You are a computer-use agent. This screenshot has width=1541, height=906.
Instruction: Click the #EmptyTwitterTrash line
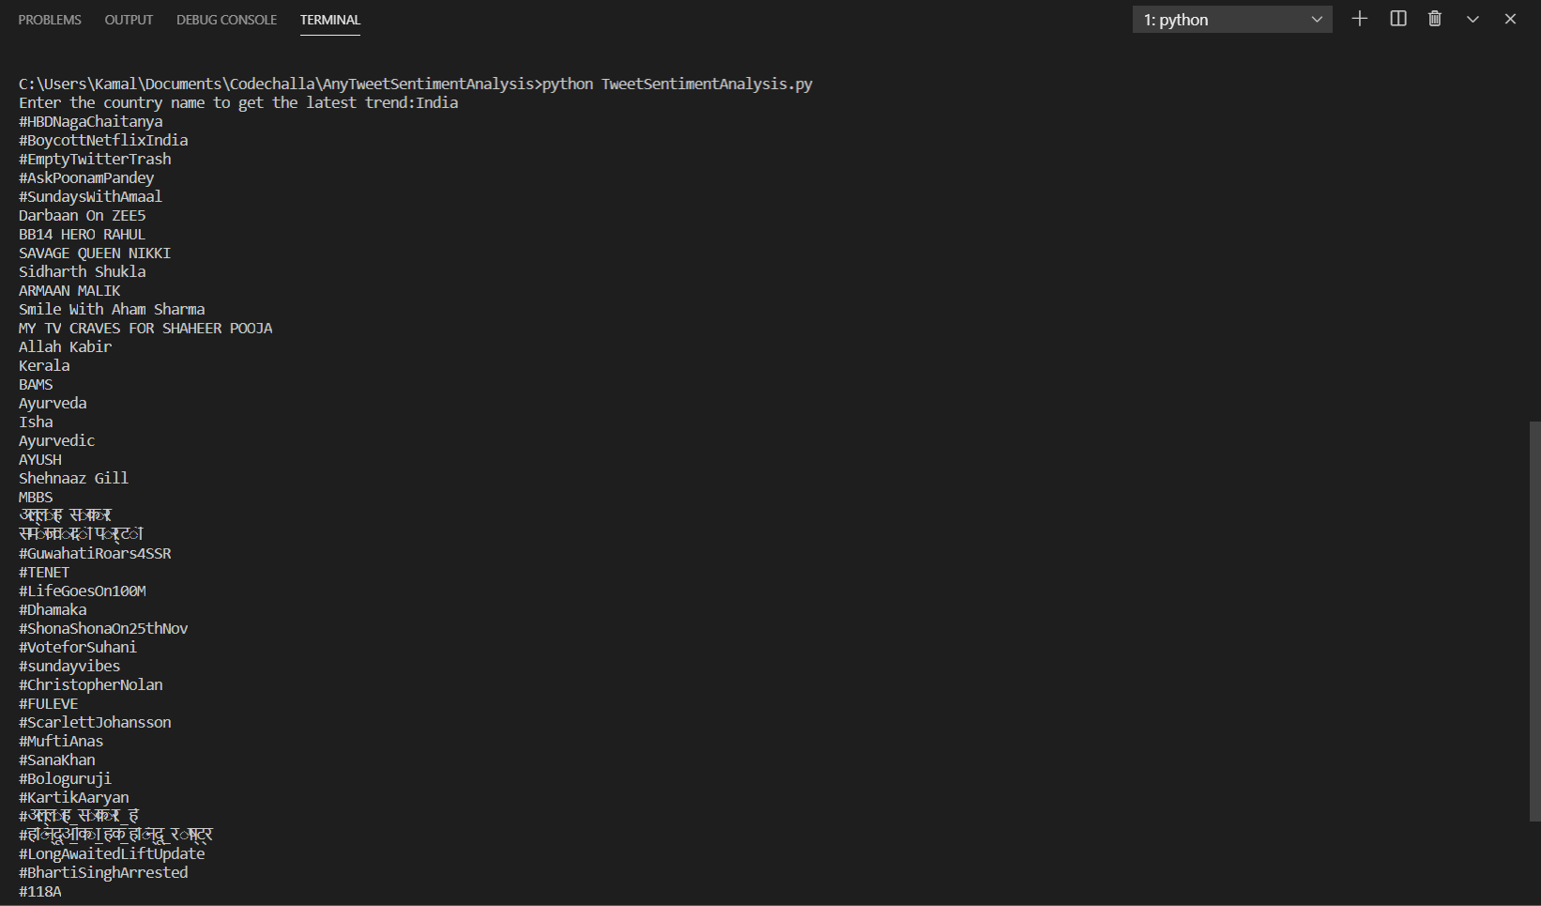(x=95, y=159)
